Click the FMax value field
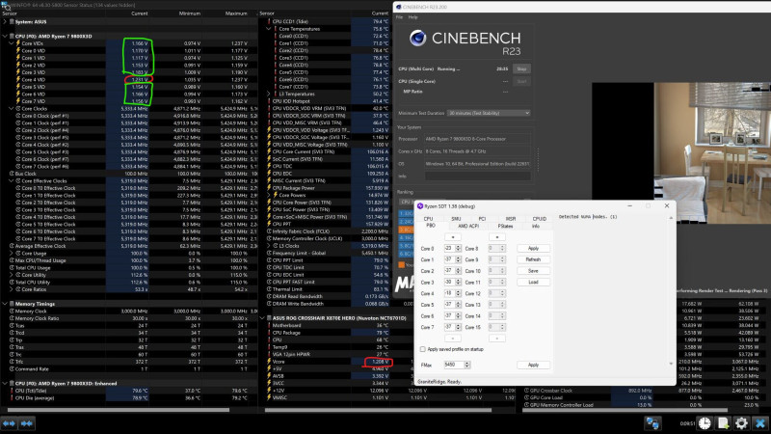 453,365
